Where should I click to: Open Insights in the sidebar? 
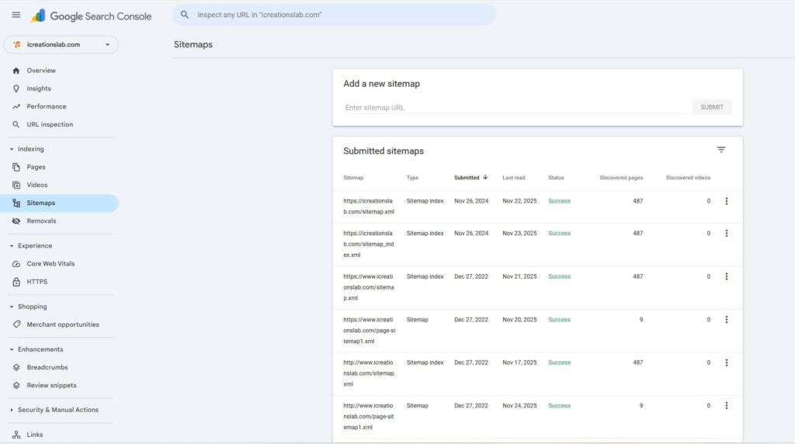(39, 88)
